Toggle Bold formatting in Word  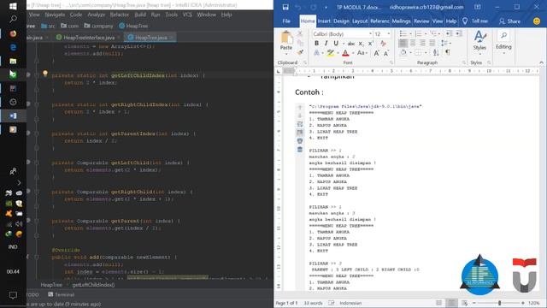pos(316,44)
